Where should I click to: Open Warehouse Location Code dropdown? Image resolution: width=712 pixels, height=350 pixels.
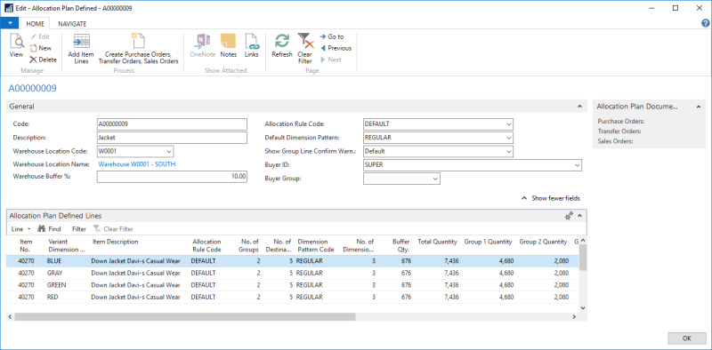[x=169, y=151]
